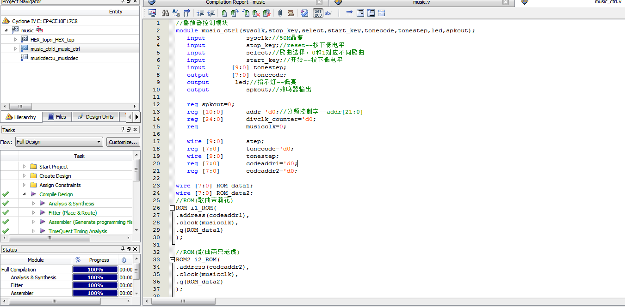Click the paperclip Insert File icon
The image size is (625, 307).
coord(280,13)
